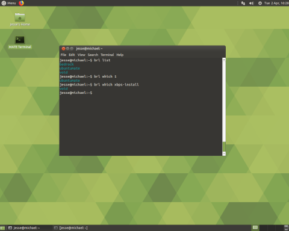Image resolution: width=289 pixels, height=231 pixels.
Task: Open the session gear indicator
Action: click(x=260, y=3)
